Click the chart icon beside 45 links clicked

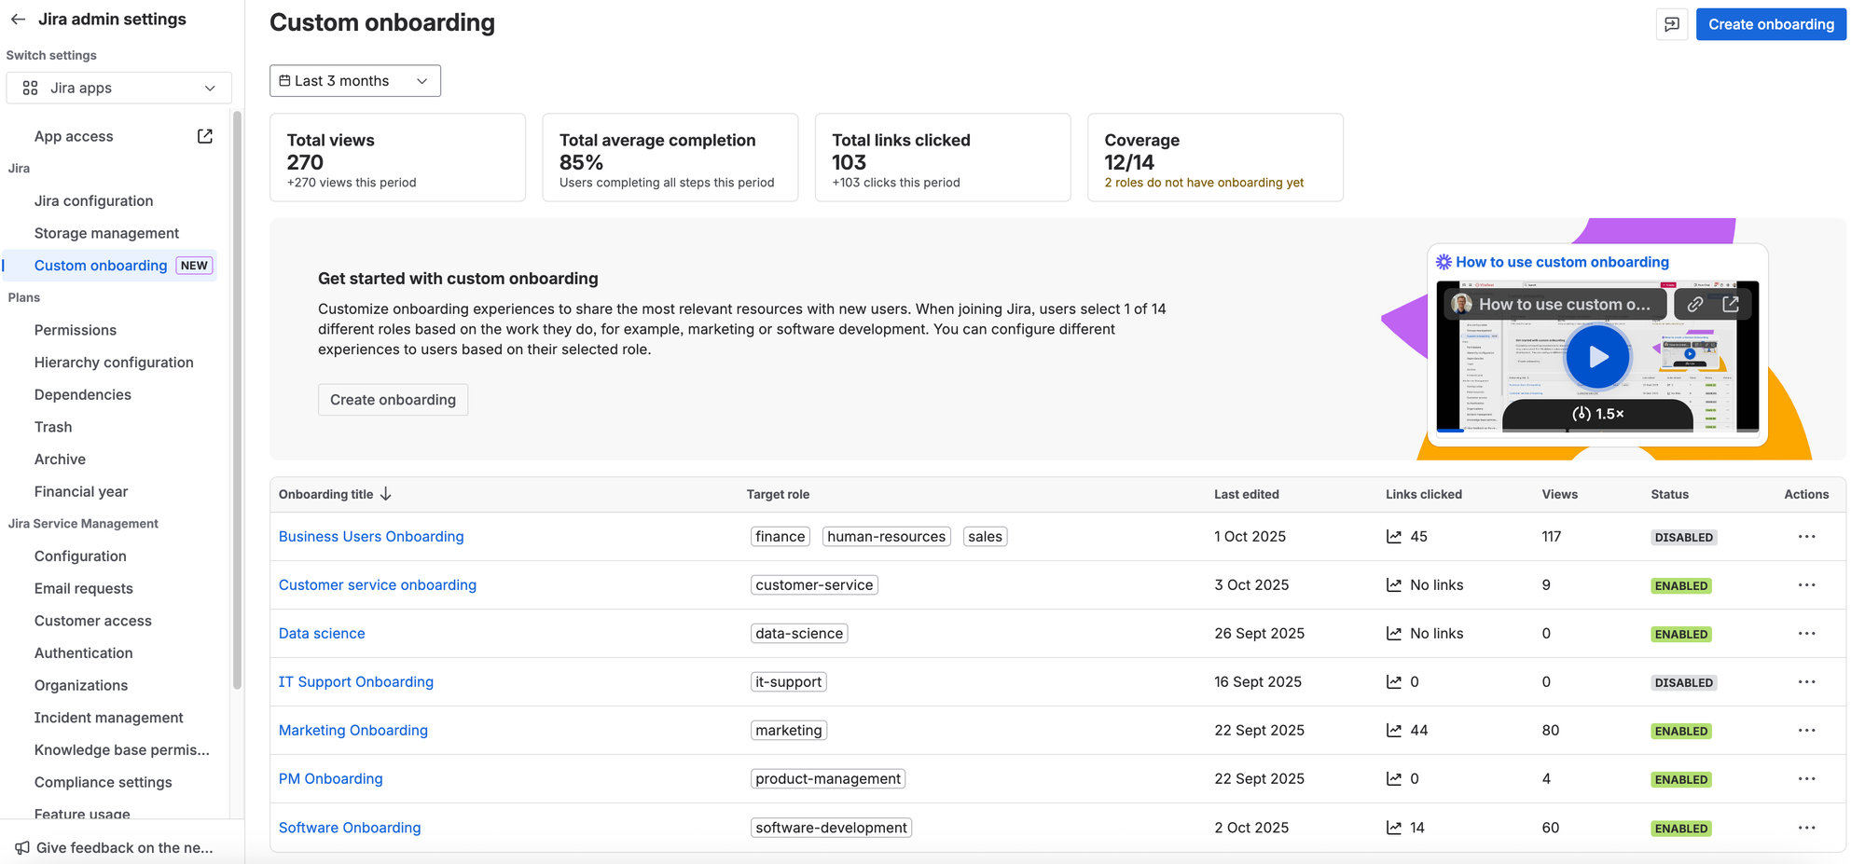tap(1394, 536)
